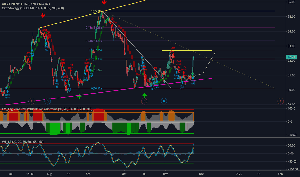The height and width of the screenshot is (177, 300).
Task: Click the -858 short trade label
Action: (173, 50)
